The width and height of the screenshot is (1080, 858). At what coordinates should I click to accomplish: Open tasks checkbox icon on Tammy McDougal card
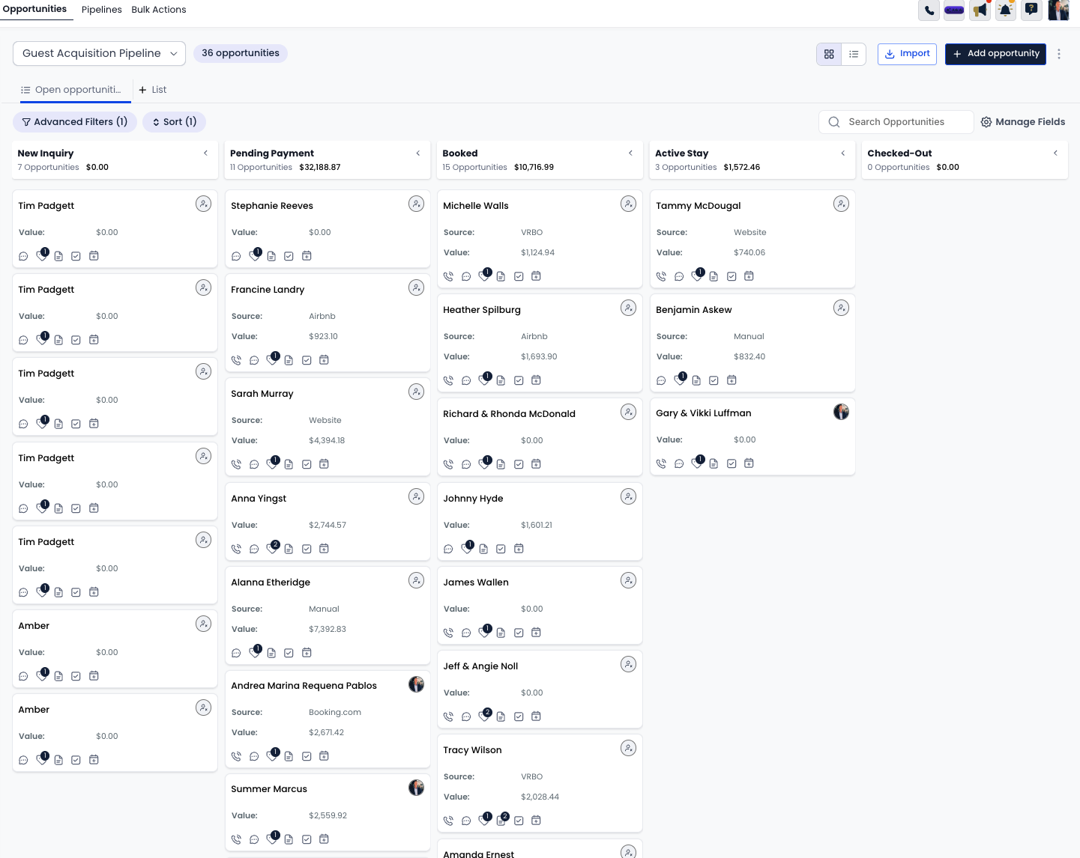[731, 276]
